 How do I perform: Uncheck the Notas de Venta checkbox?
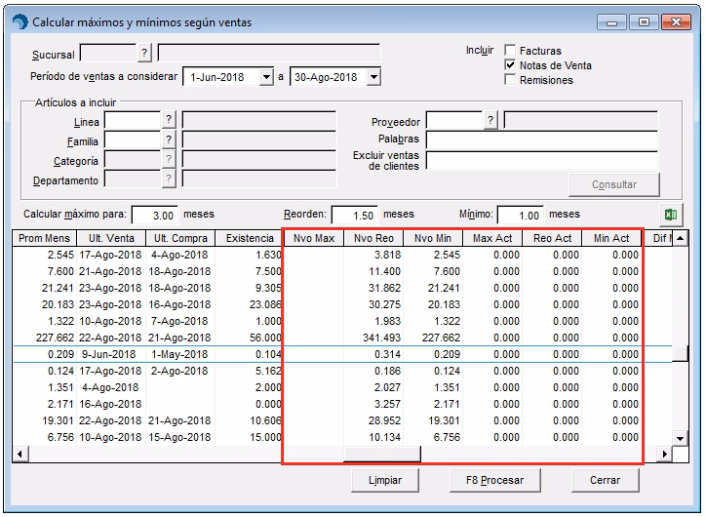coord(510,65)
